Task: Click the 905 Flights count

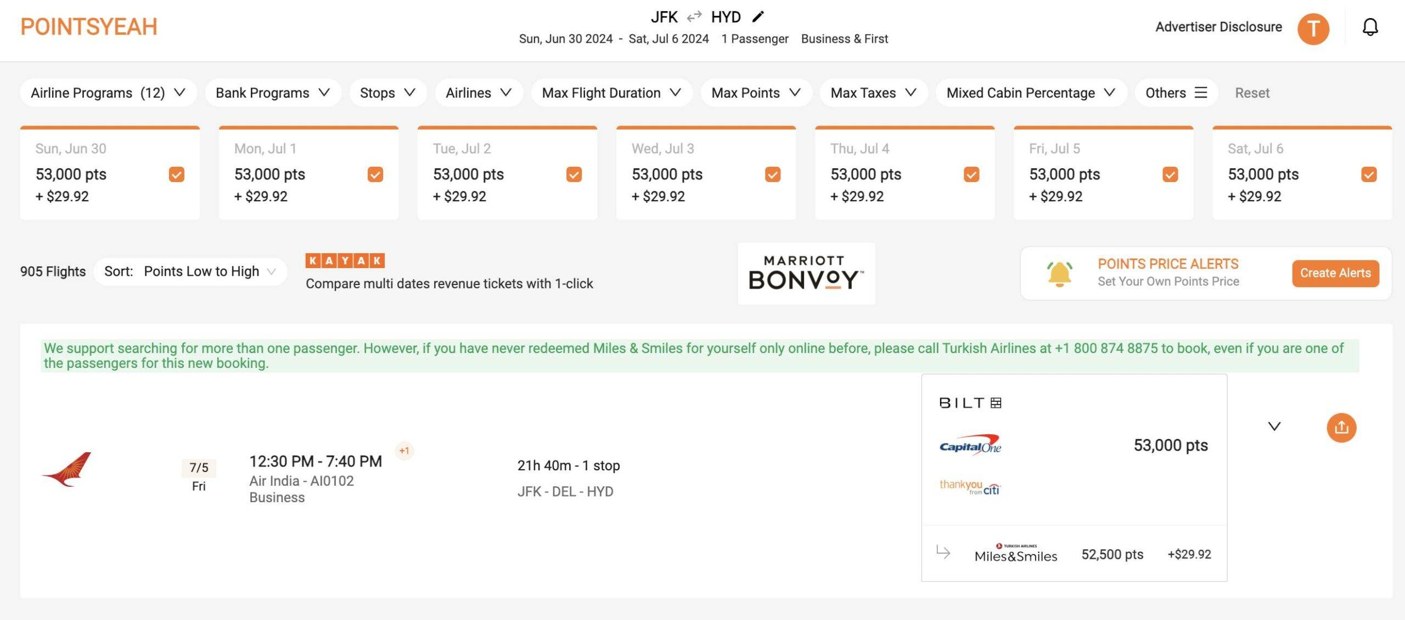Action: (x=53, y=271)
